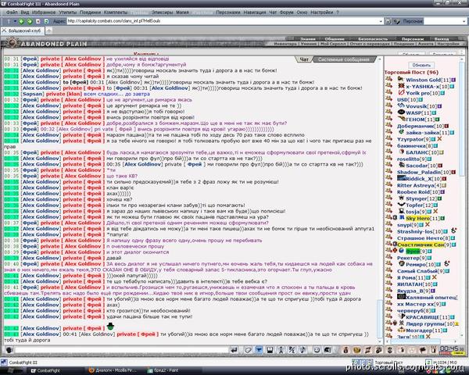469x375 pixels.
Task: Open the smiley emoticons picker
Action: [x=317, y=349]
